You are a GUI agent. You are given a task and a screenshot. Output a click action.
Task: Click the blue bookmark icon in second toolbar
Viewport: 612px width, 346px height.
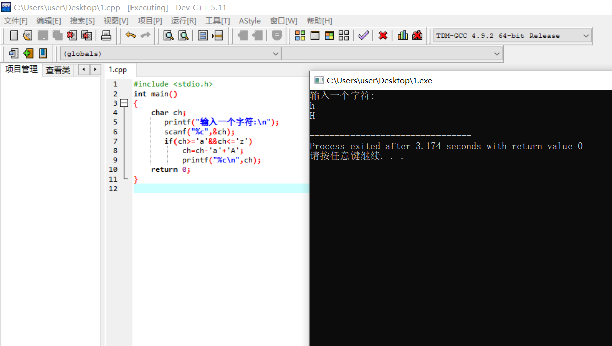(43, 53)
